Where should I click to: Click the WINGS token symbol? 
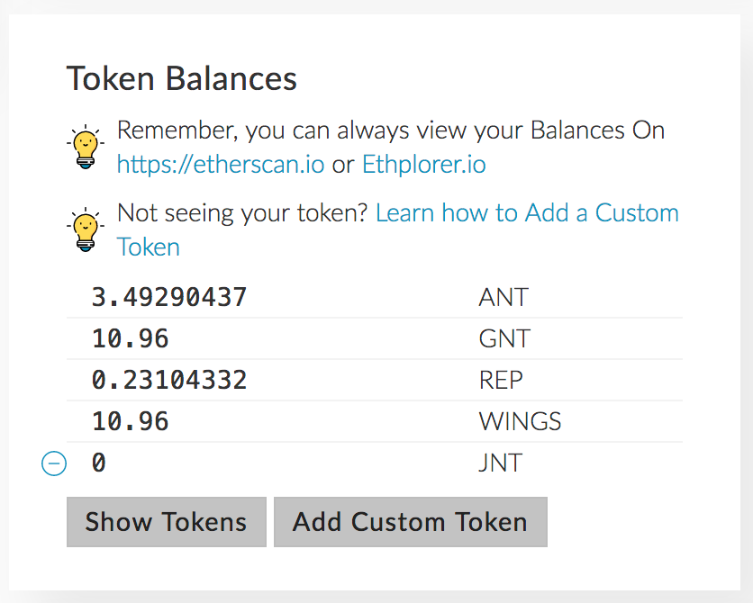tap(520, 421)
